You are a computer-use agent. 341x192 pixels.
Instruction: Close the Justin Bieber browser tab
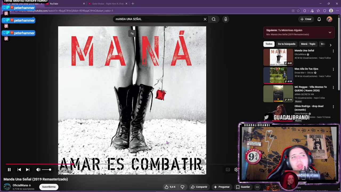pyautogui.click(x=127, y=4)
